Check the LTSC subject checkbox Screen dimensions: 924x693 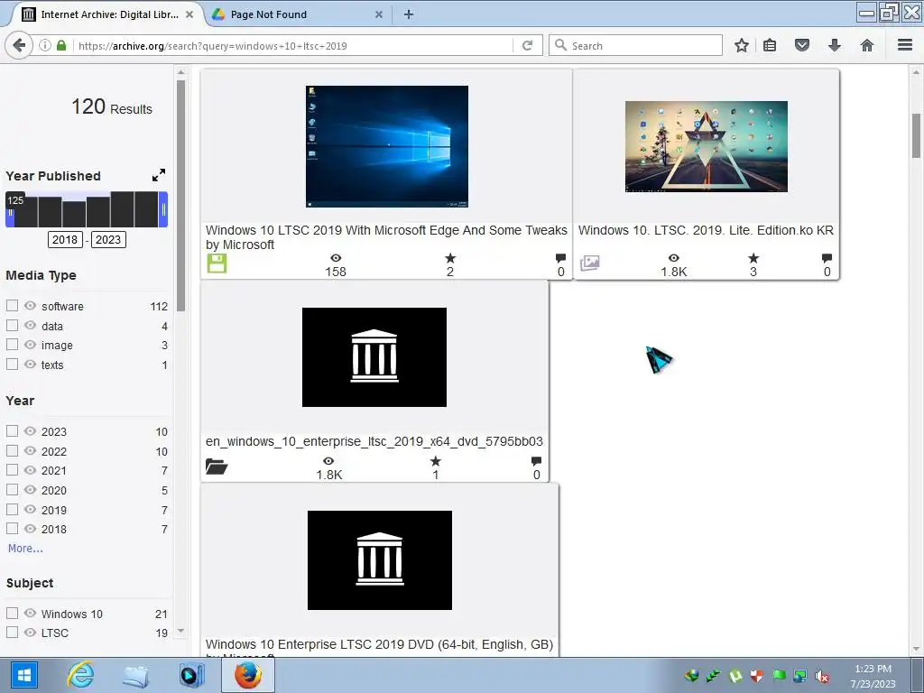pyautogui.click(x=12, y=632)
